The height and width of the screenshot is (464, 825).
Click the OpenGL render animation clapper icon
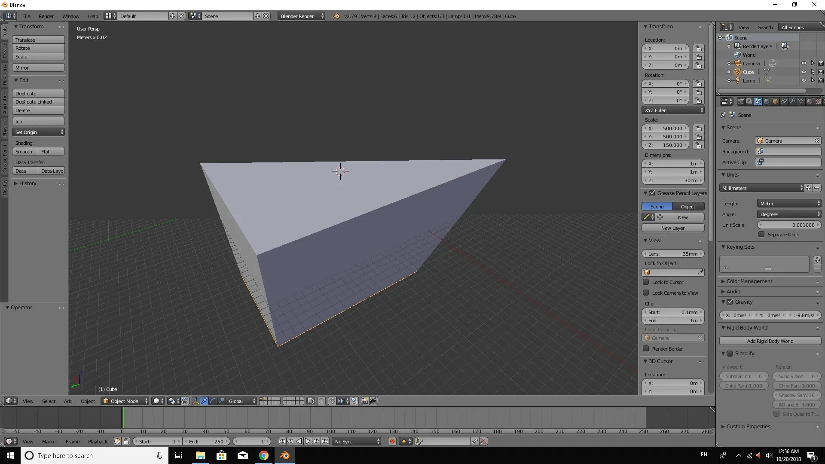pos(373,401)
